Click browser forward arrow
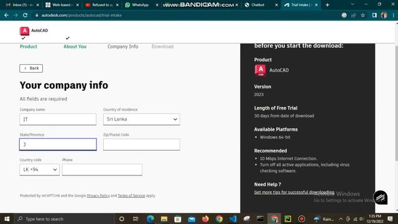This screenshot has width=398, height=224. (16, 15)
